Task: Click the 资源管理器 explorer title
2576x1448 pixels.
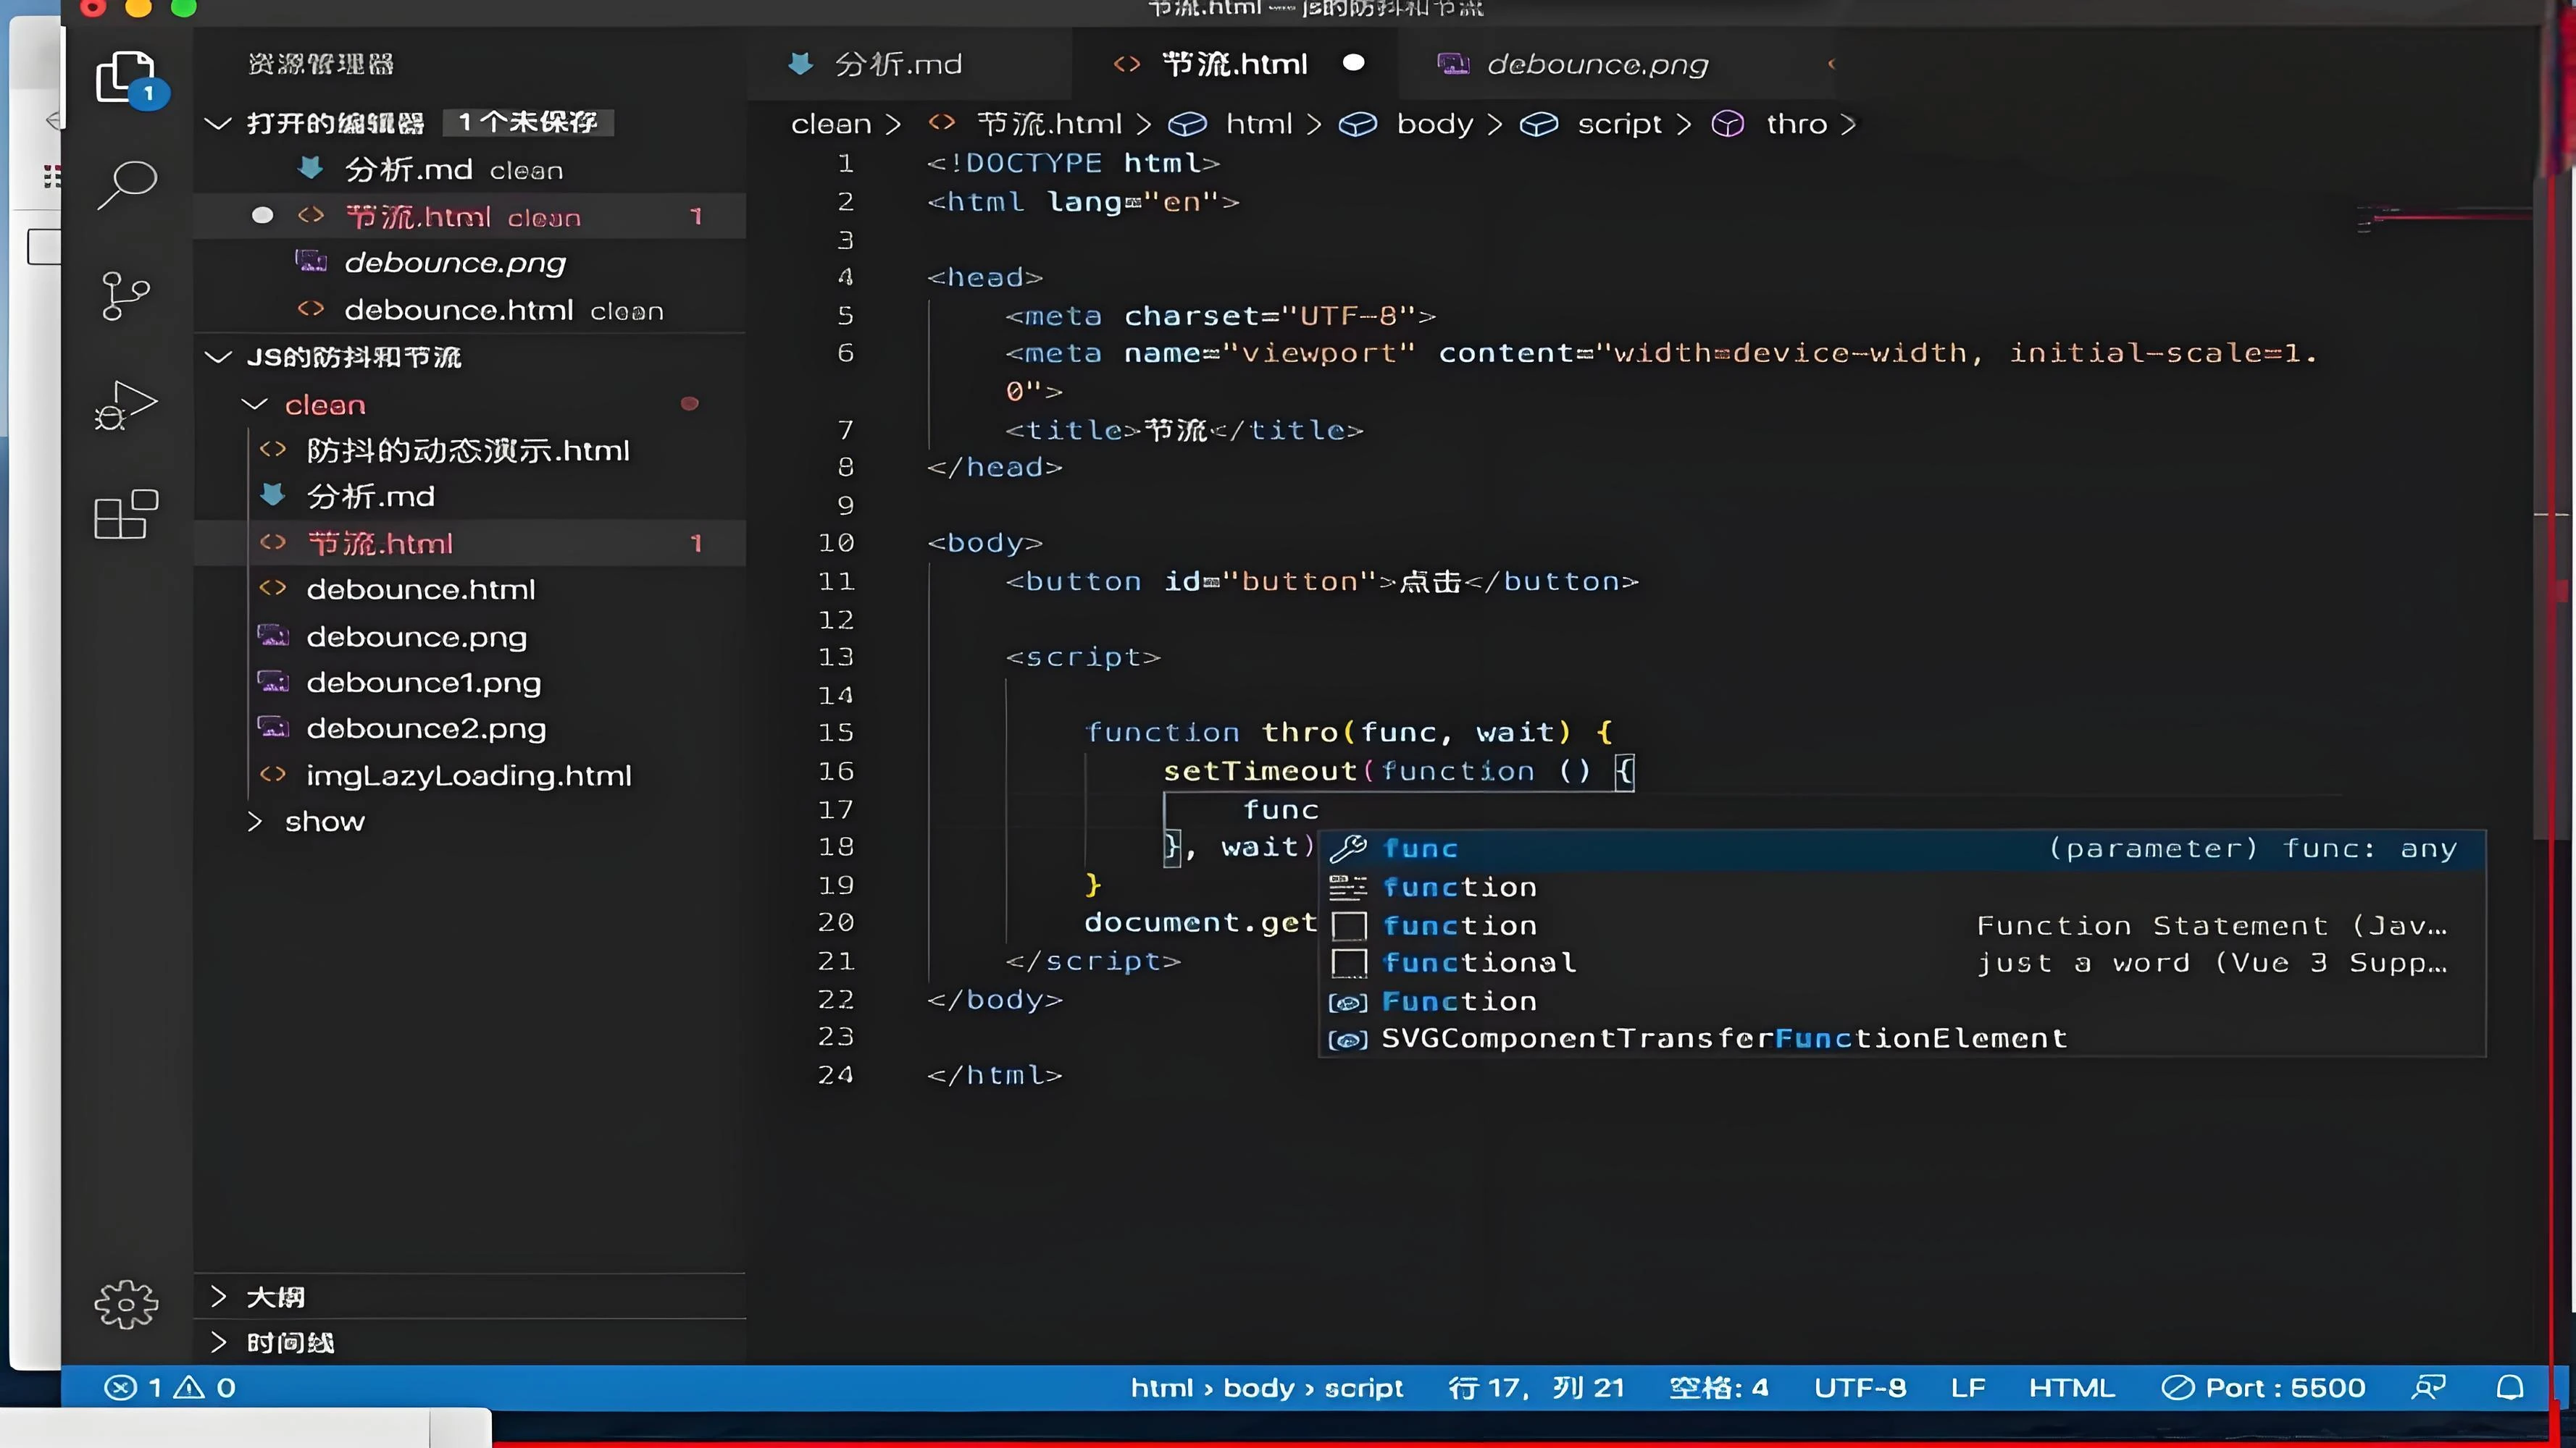Action: click(320, 64)
